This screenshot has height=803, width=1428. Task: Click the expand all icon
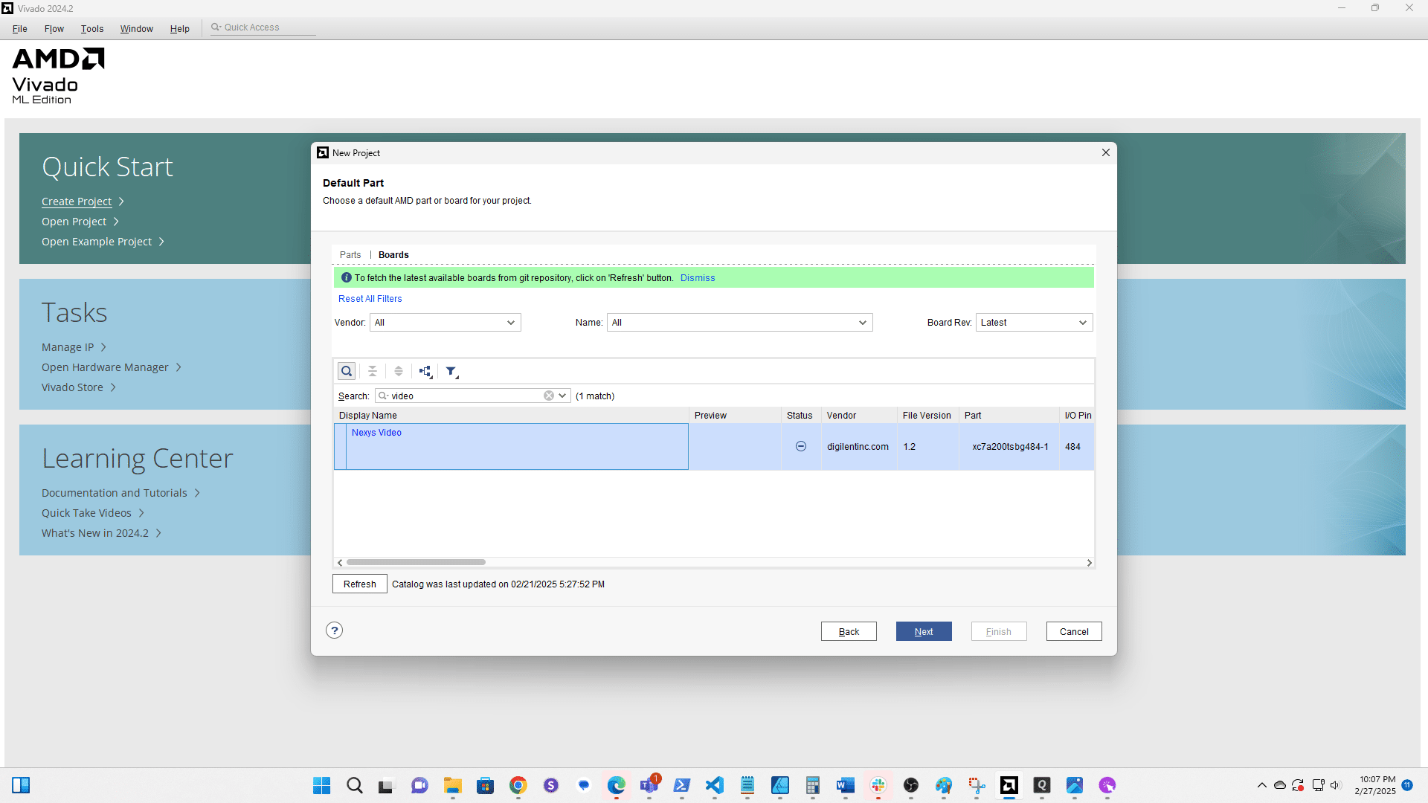(x=399, y=371)
